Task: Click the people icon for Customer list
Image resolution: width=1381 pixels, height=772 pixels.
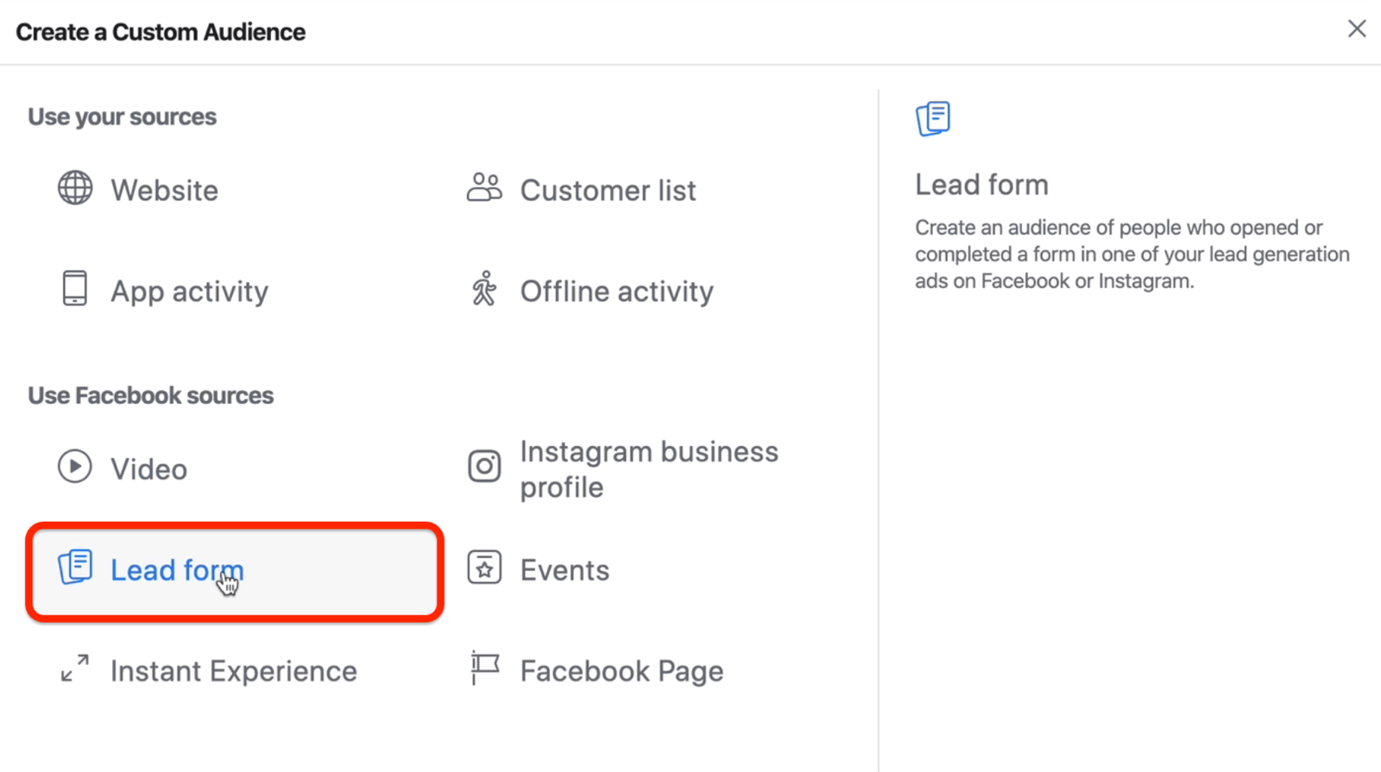Action: [484, 187]
